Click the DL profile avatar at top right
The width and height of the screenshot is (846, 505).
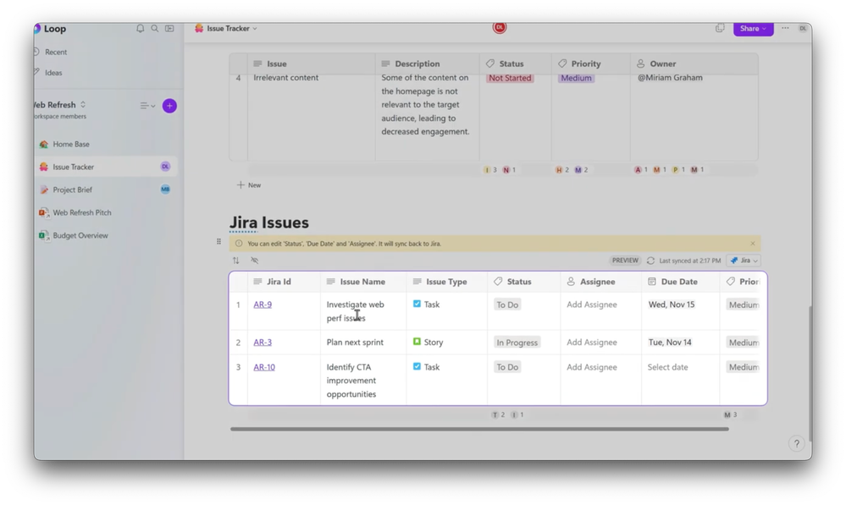click(x=803, y=28)
